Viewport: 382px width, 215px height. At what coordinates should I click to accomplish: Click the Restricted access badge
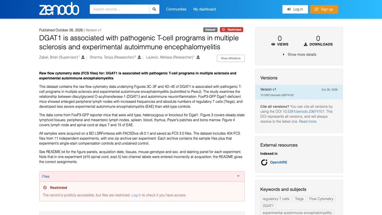click(x=232, y=30)
